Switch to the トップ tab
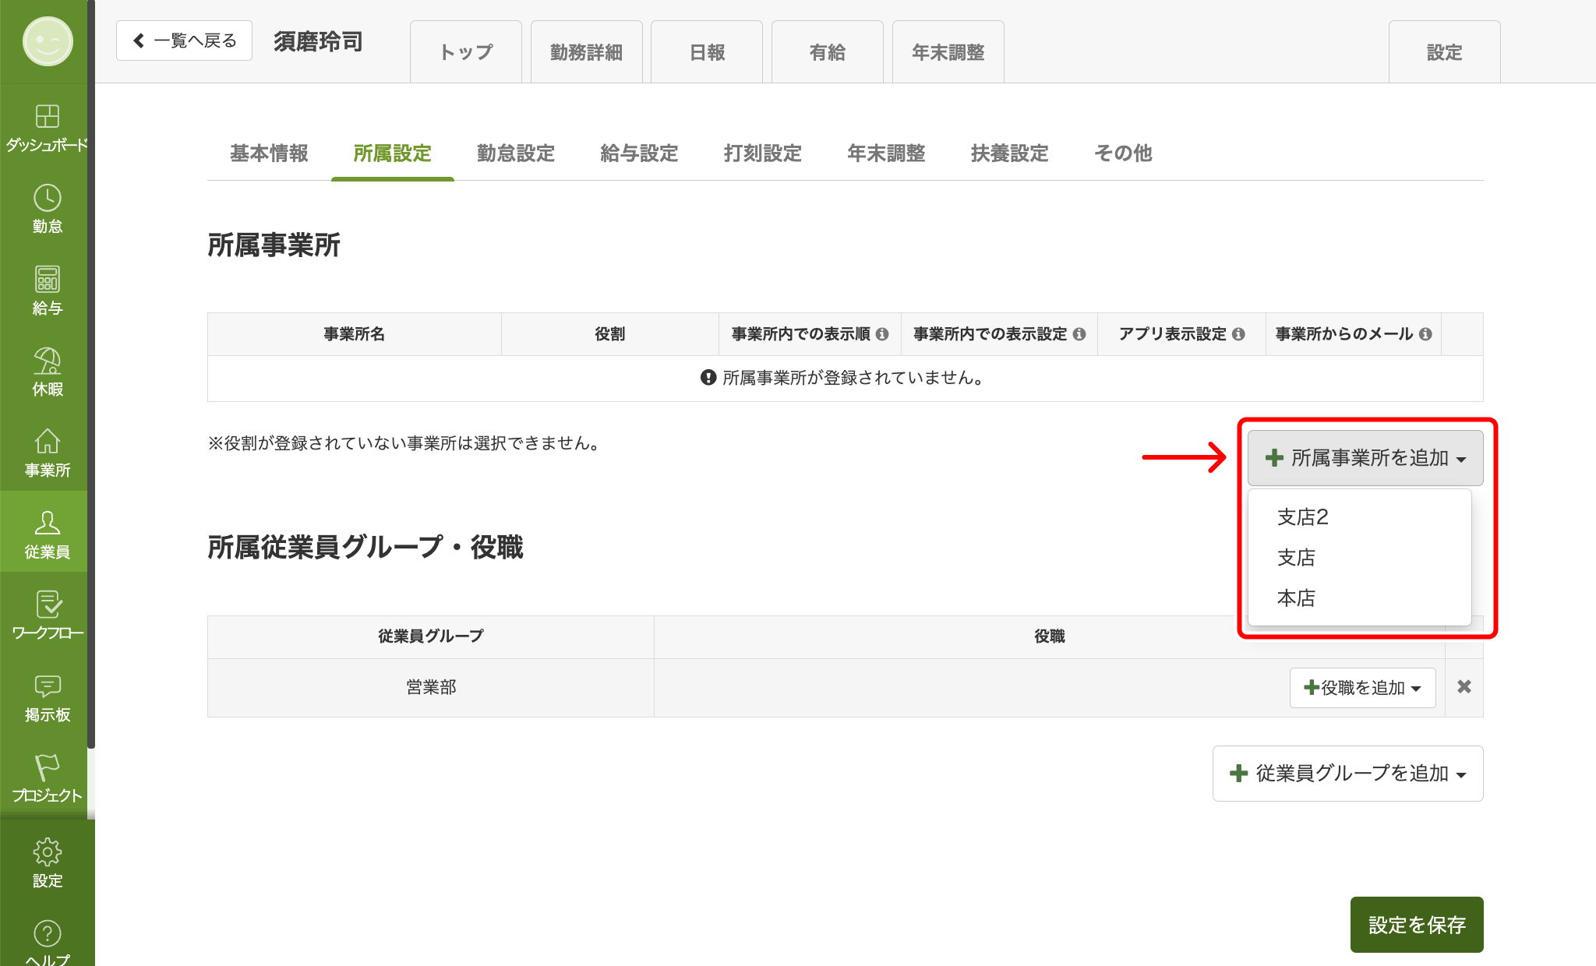 [466, 52]
